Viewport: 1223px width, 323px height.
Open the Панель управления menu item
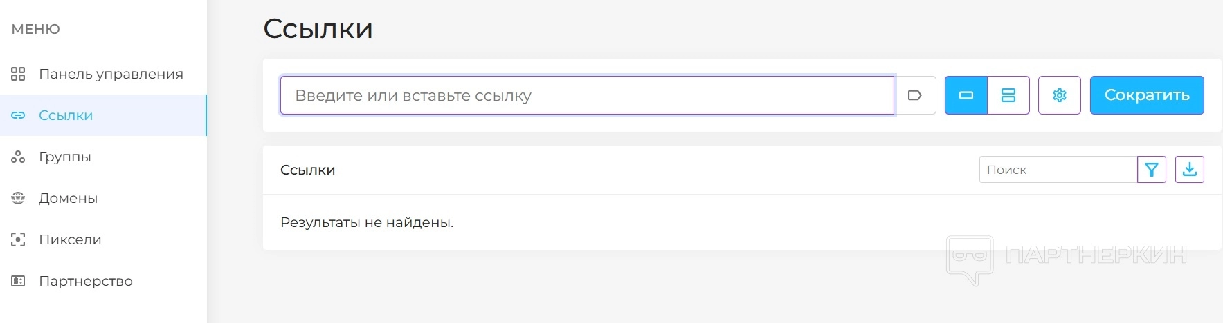click(111, 74)
